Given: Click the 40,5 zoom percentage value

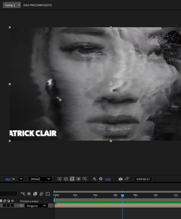Looking at the screenshot, I should tap(8, 179).
